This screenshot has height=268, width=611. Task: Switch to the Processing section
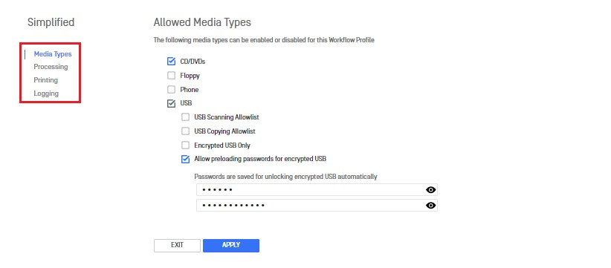(x=51, y=67)
